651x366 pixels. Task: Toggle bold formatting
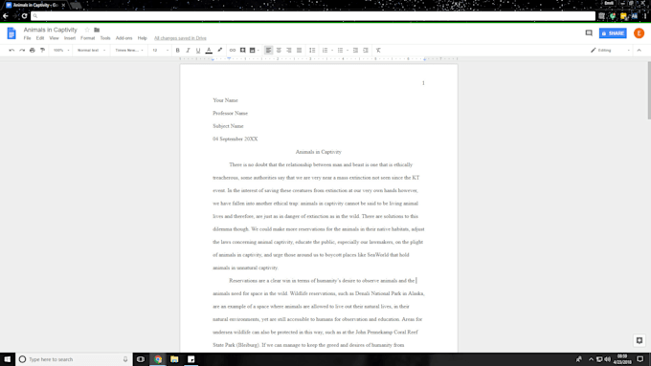point(178,50)
